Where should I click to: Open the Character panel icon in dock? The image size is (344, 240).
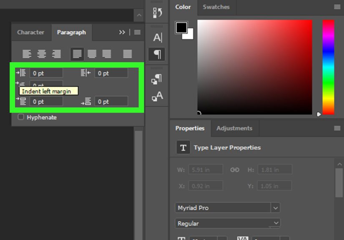158,38
